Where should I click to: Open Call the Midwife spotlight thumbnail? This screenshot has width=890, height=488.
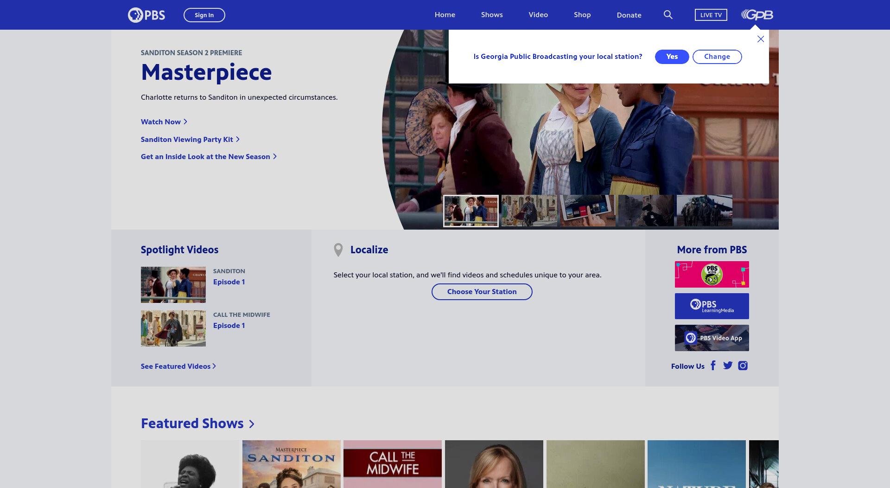pos(173,328)
